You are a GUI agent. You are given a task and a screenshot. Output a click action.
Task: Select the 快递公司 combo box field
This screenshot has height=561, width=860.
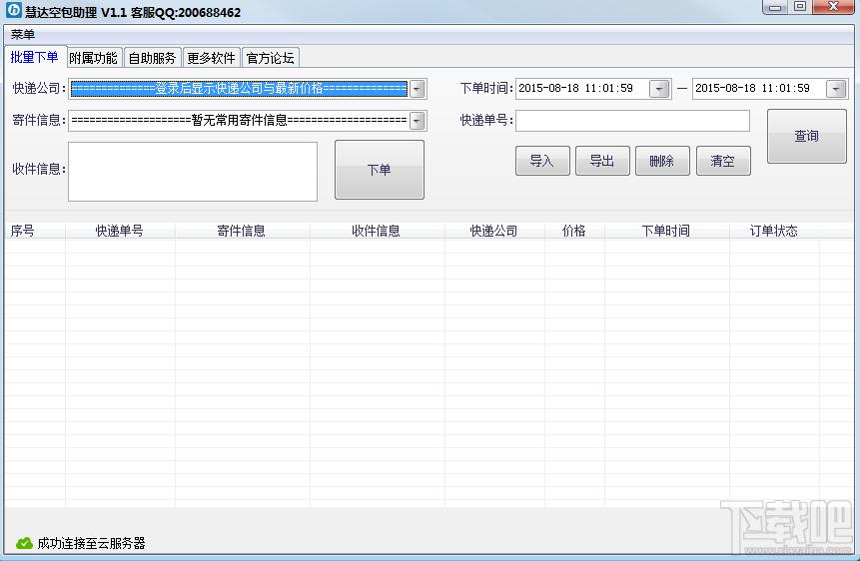coord(248,88)
